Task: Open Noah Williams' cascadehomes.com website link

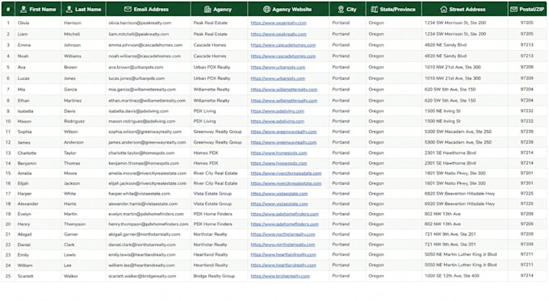Action: pyautogui.click(x=283, y=56)
